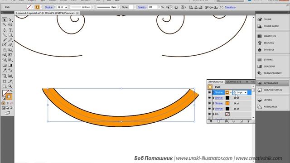Select the Zoom tool
290x163 pixels.
(10, 86)
